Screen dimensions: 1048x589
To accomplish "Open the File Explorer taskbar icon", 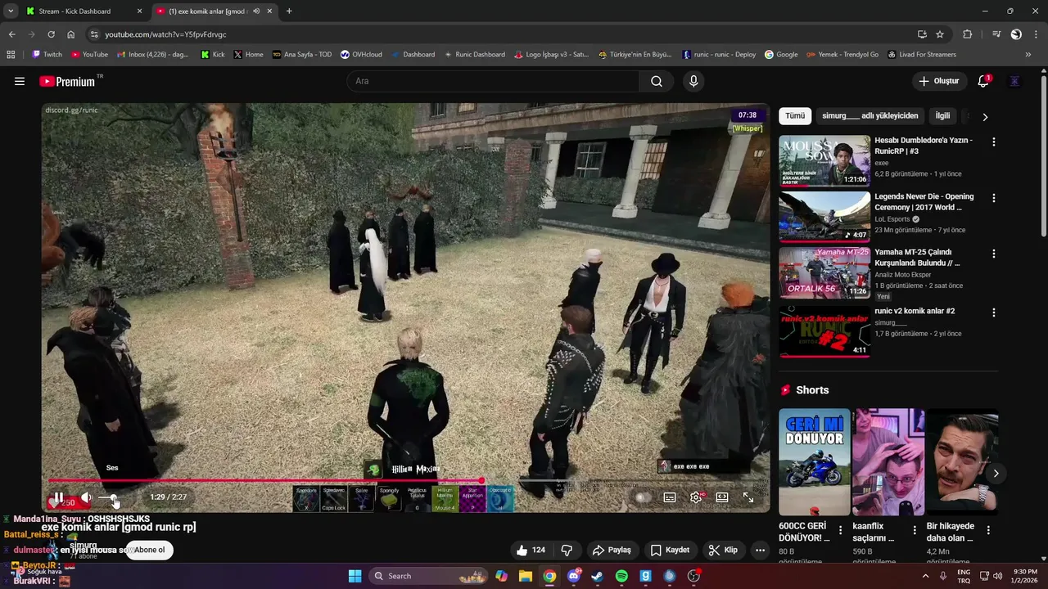I will [x=526, y=576].
